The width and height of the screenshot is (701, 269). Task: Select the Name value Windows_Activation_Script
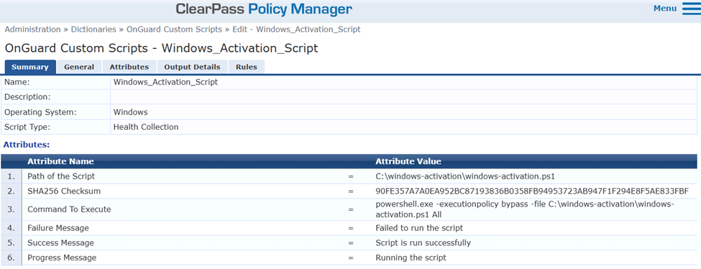pyautogui.click(x=166, y=82)
